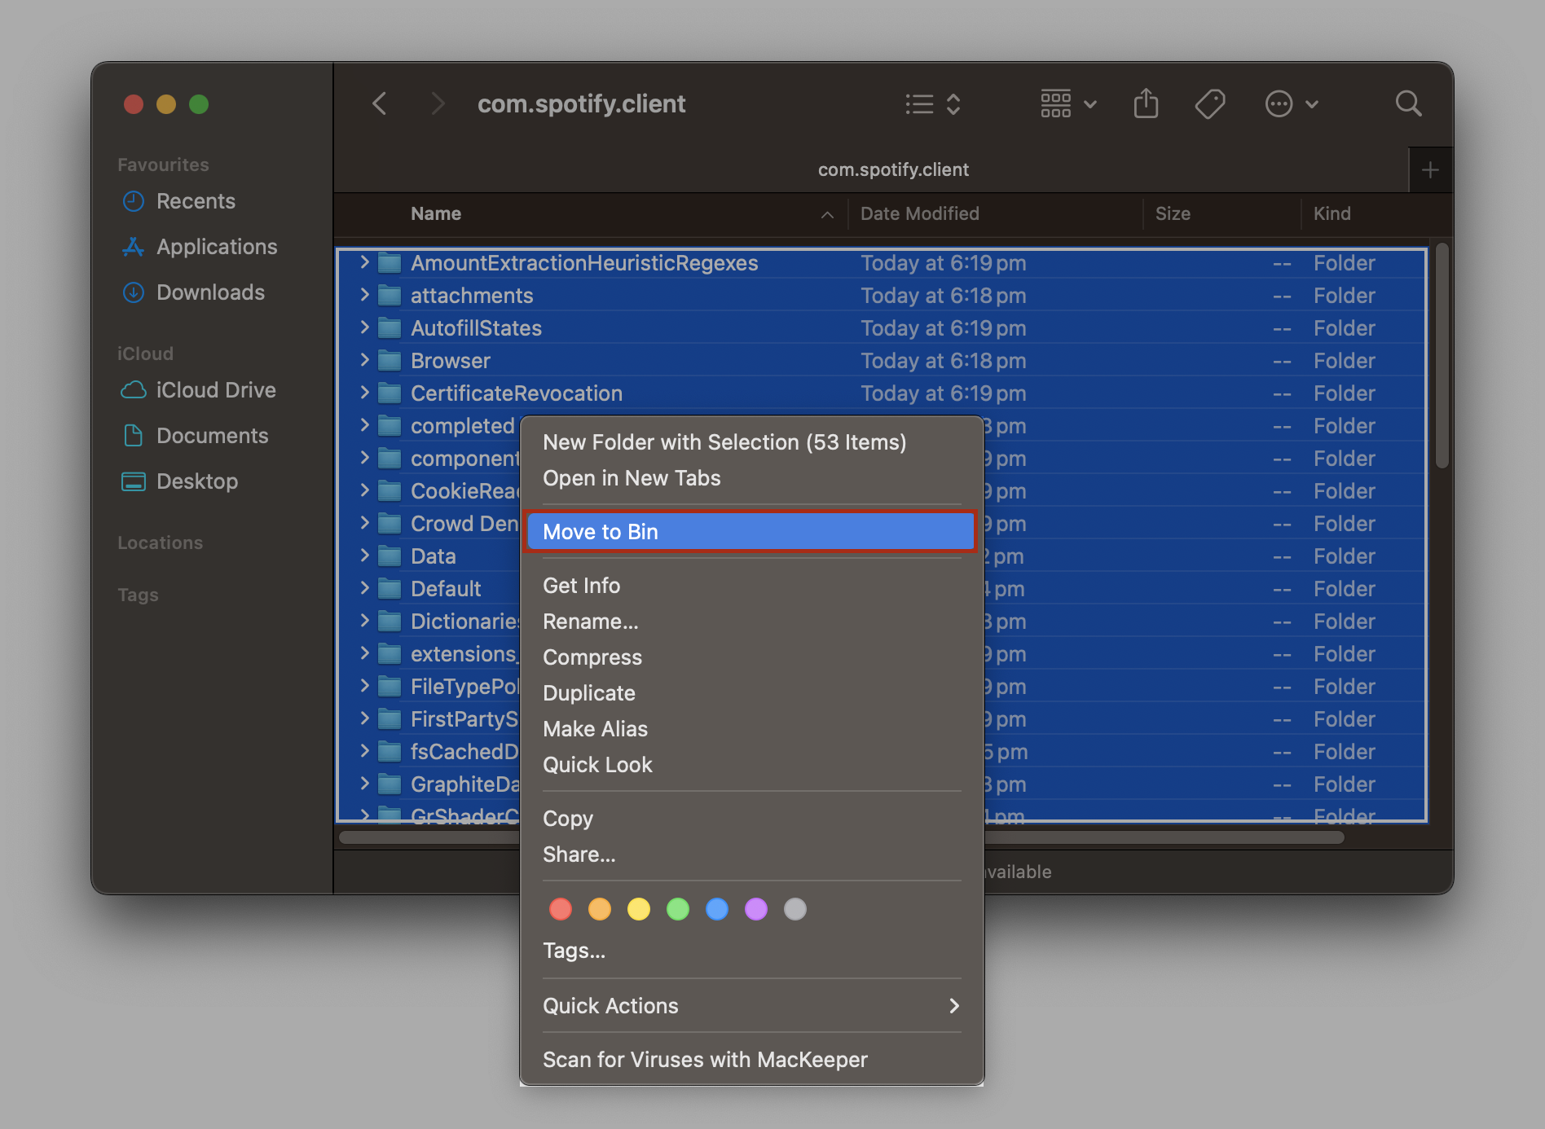Open the group-by grid dropdown

[1068, 104]
